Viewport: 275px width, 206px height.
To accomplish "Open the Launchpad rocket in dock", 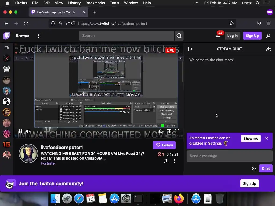I will tap(67, 198).
